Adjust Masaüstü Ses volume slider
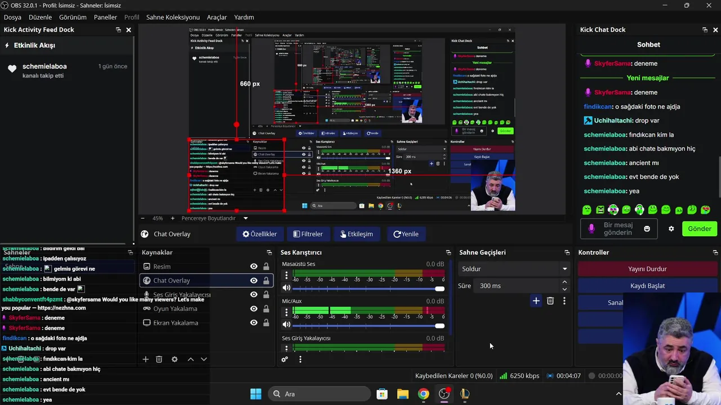The height and width of the screenshot is (405, 721). (x=368, y=289)
